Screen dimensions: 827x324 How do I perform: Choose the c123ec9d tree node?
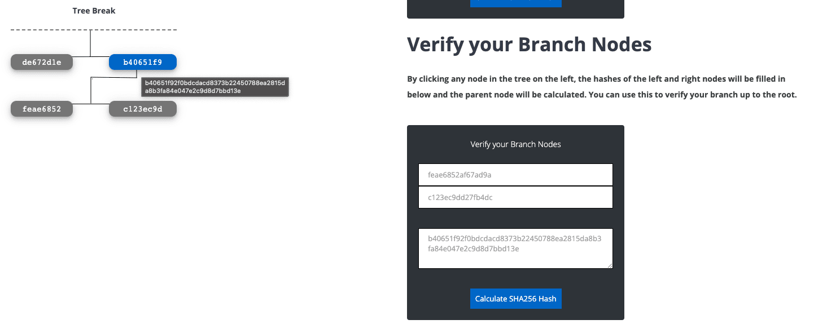point(142,109)
